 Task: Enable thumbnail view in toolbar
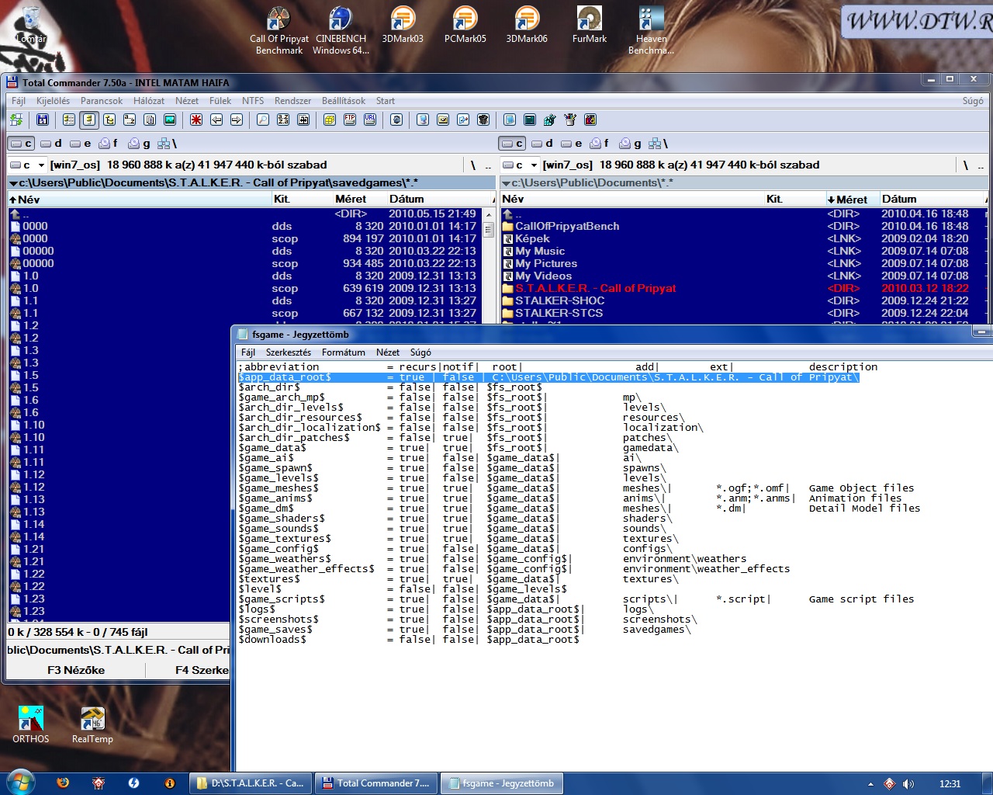point(170,120)
